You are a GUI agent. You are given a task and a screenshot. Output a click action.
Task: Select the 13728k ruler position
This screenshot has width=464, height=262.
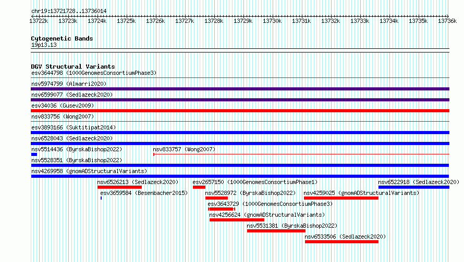pos(214,21)
